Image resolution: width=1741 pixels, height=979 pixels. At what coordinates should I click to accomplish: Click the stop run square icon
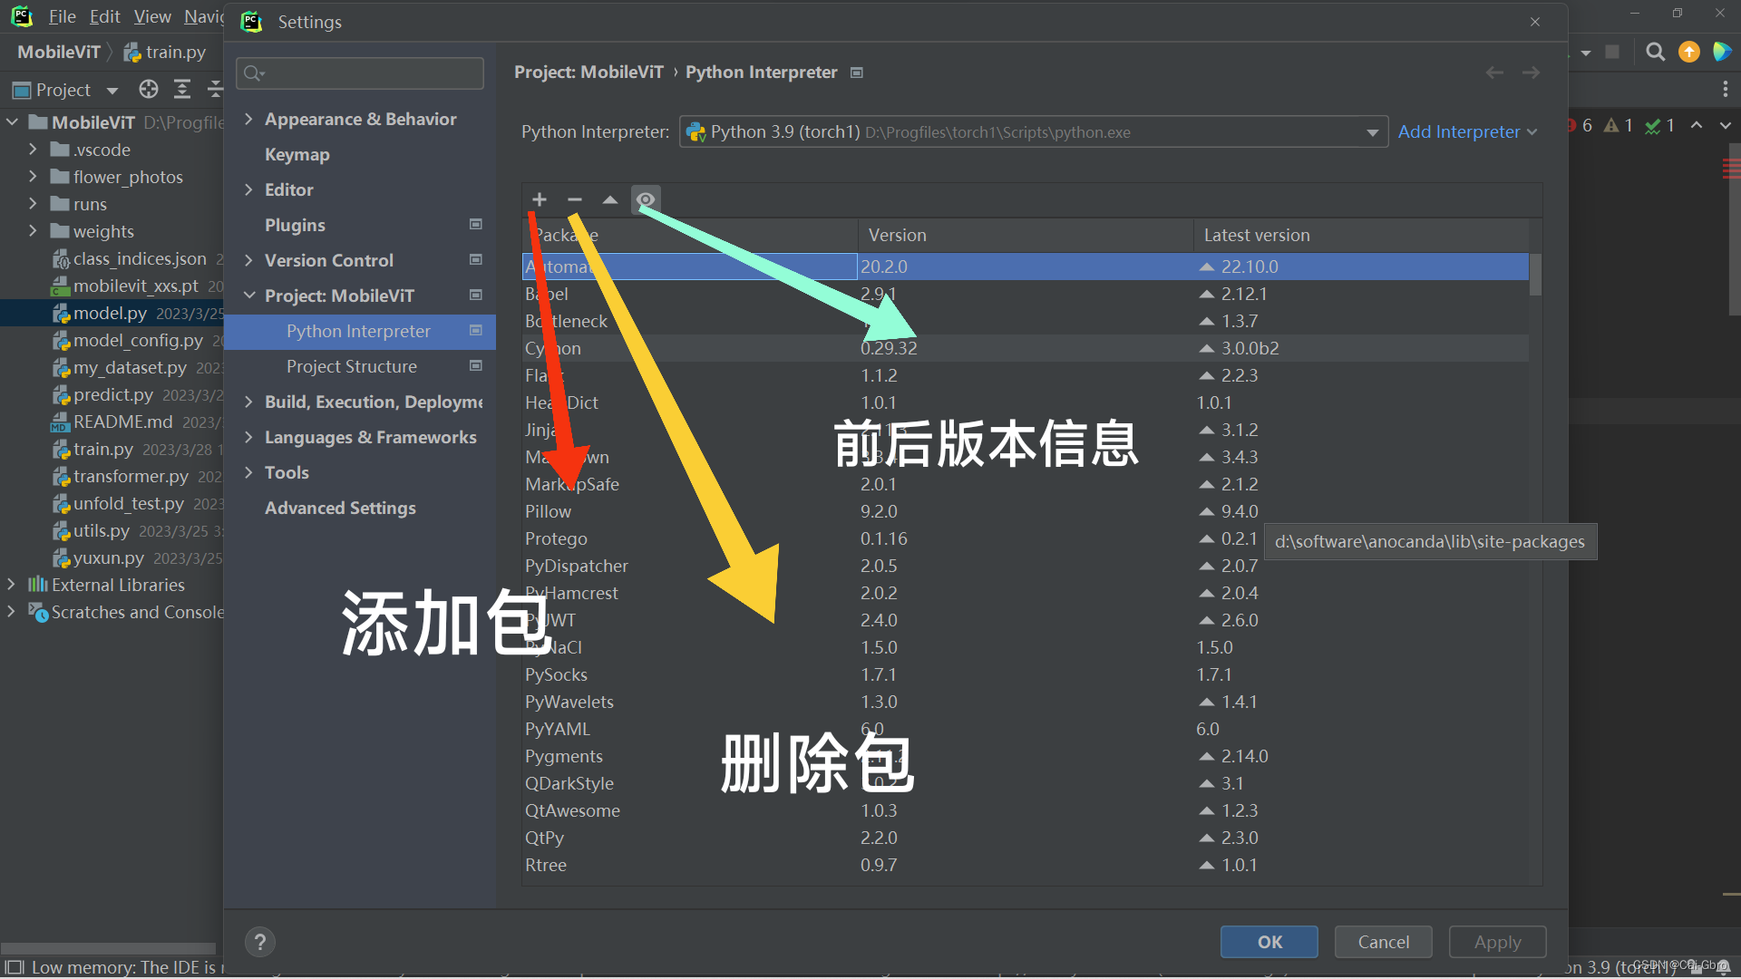point(1612,52)
